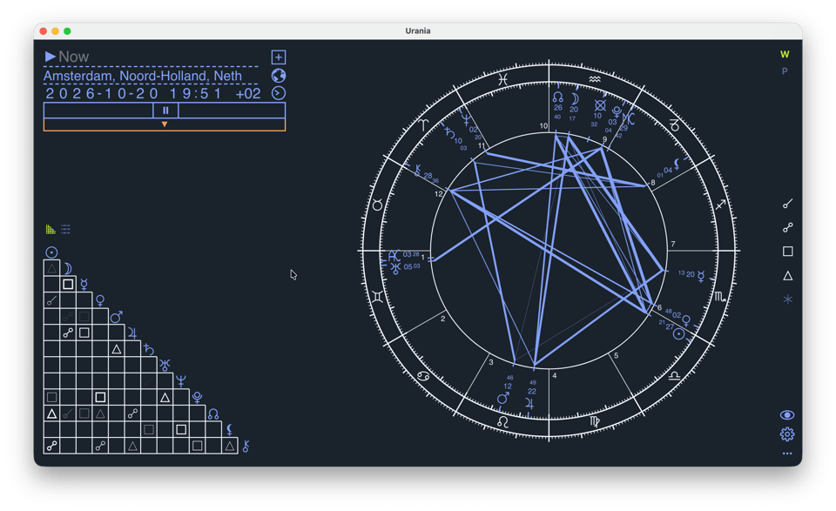
Task: Click the Chiron glyph beside the aspect grid
Action: point(246,446)
